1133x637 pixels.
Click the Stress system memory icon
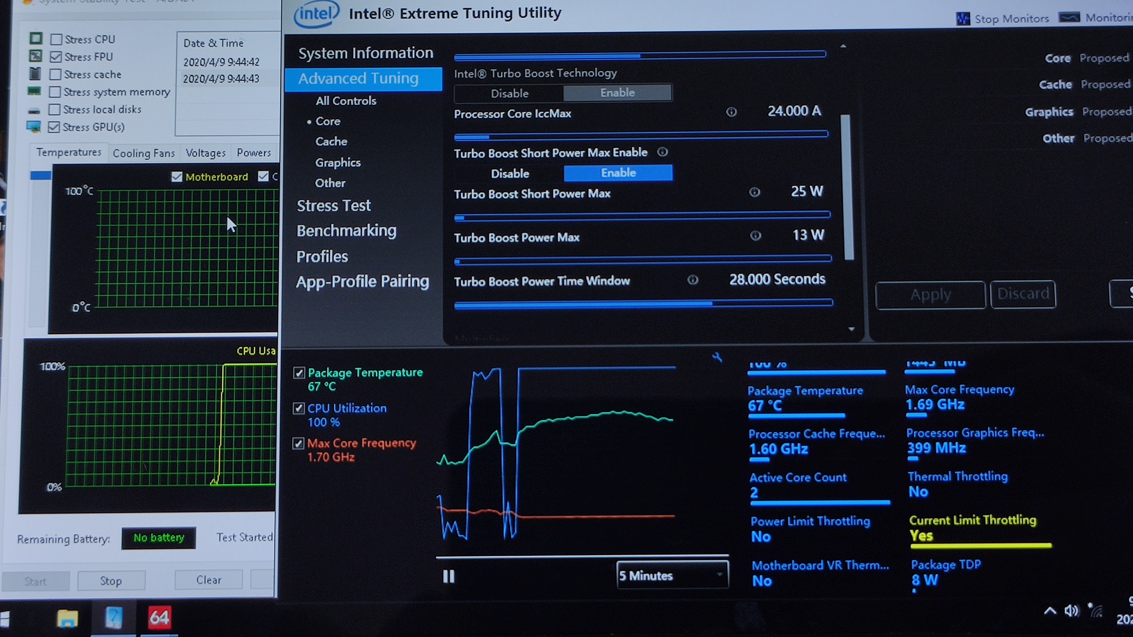tap(34, 91)
